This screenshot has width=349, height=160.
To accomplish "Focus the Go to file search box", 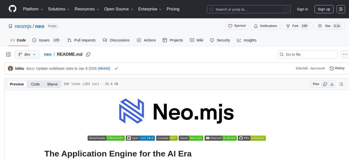I will (307, 54).
